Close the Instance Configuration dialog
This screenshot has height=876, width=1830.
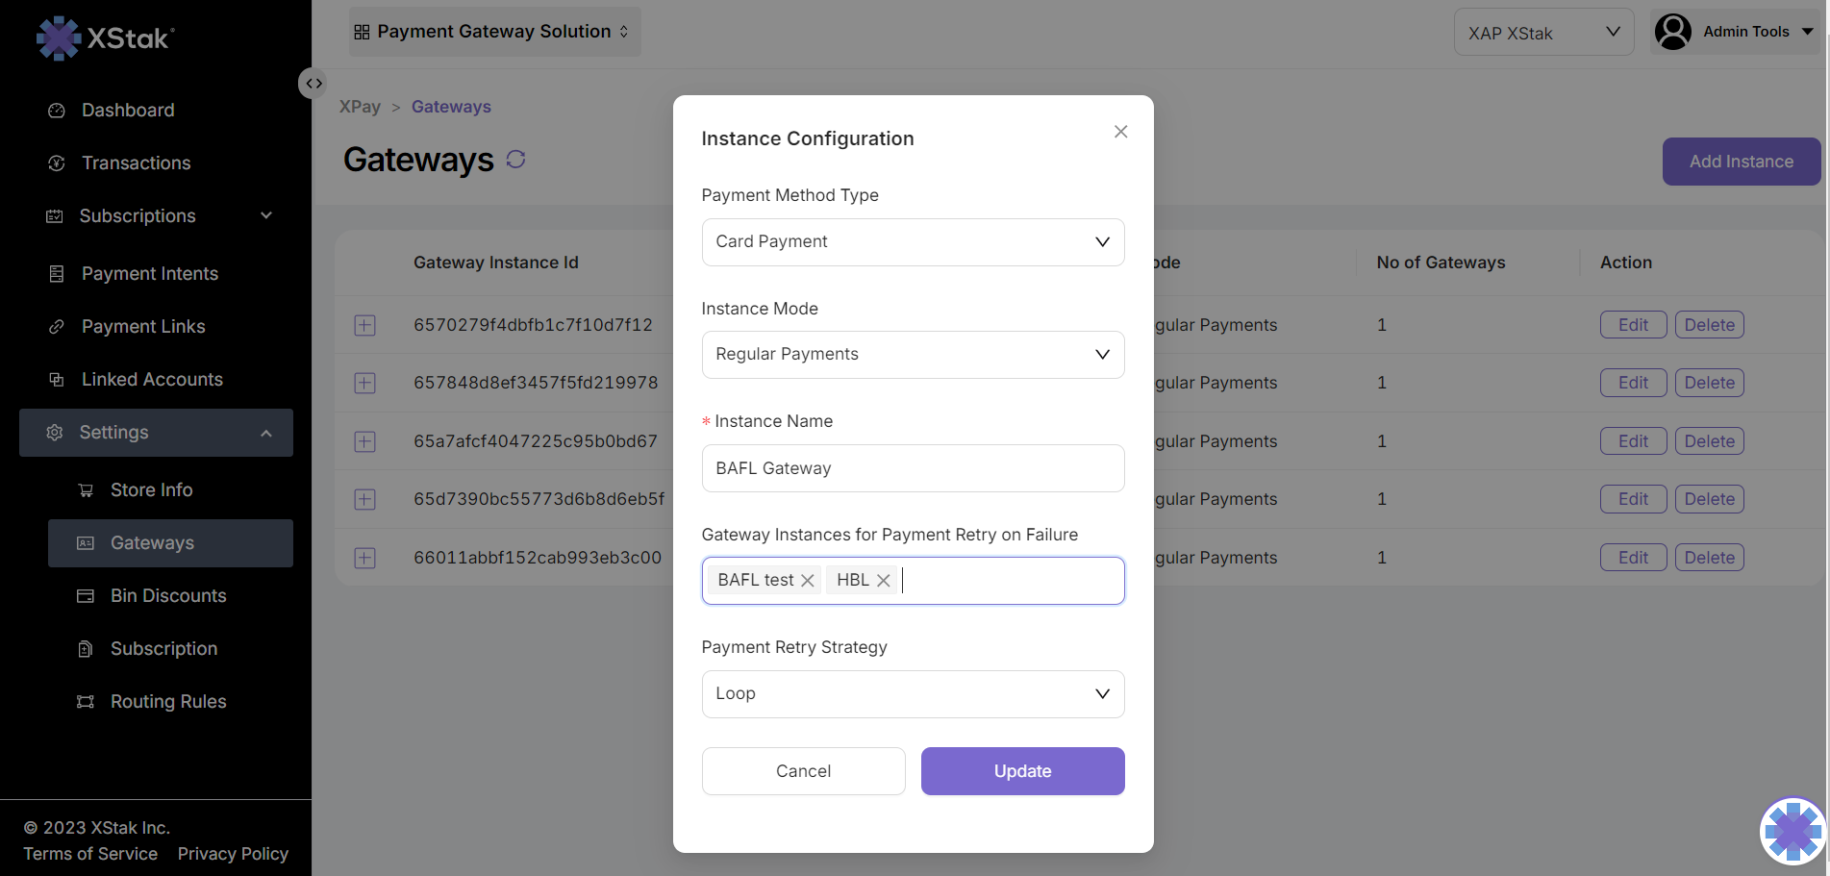[1120, 132]
